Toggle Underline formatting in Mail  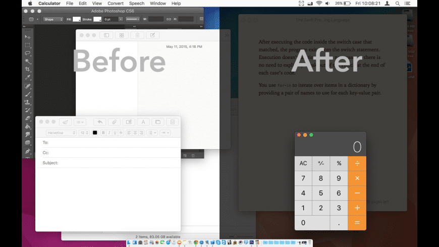click(x=115, y=133)
